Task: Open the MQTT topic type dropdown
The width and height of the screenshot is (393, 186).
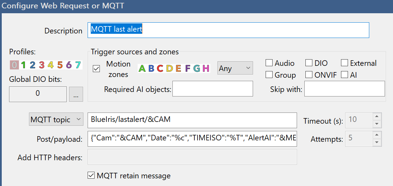Action: [x=56, y=120]
